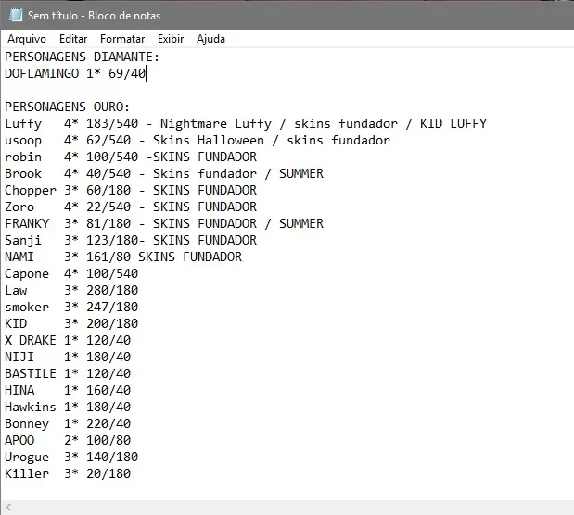Click the Law 3* 280/180 line
The width and height of the screenshot is (574, 515).
pyautogui.click(x=71, y=290)
